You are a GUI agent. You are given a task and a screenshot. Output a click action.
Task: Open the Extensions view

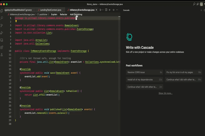[2, 47]
